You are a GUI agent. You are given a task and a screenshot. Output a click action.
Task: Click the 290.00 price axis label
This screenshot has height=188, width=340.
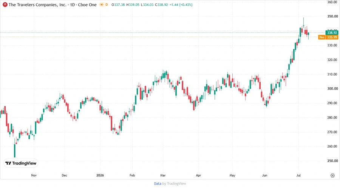click(x=332, y=103)
